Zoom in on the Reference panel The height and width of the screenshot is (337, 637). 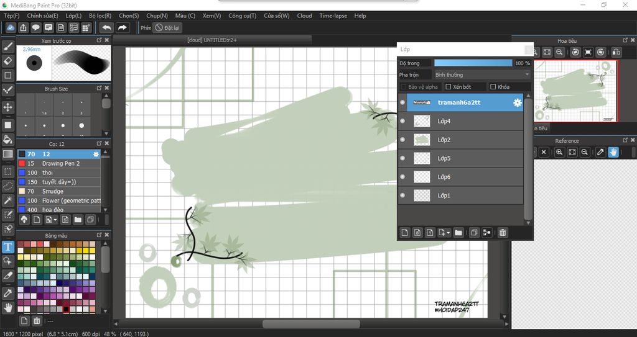click(559, 152)
